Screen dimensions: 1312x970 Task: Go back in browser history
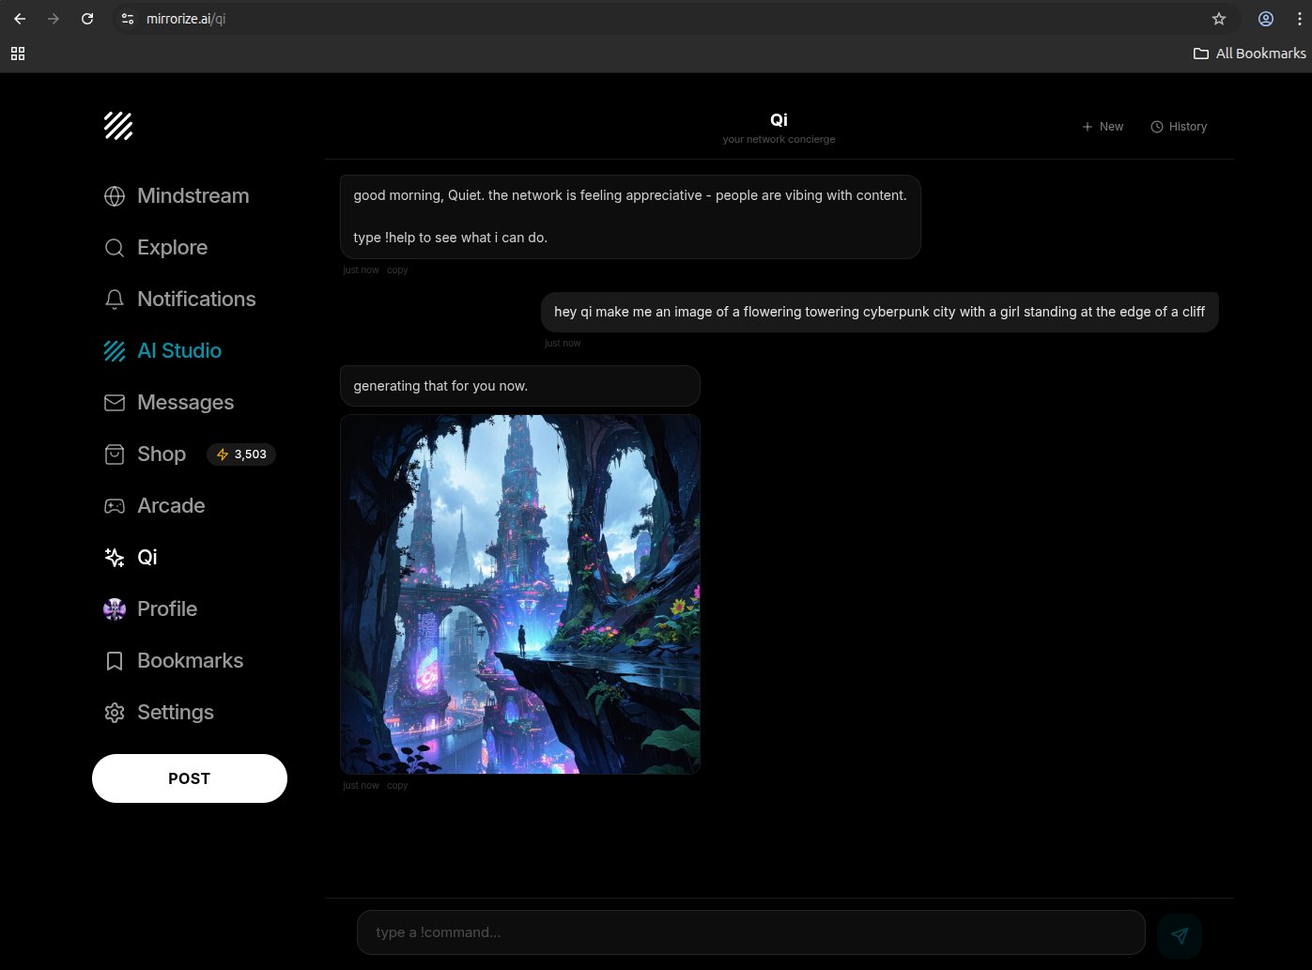click(x=20, y=19)
